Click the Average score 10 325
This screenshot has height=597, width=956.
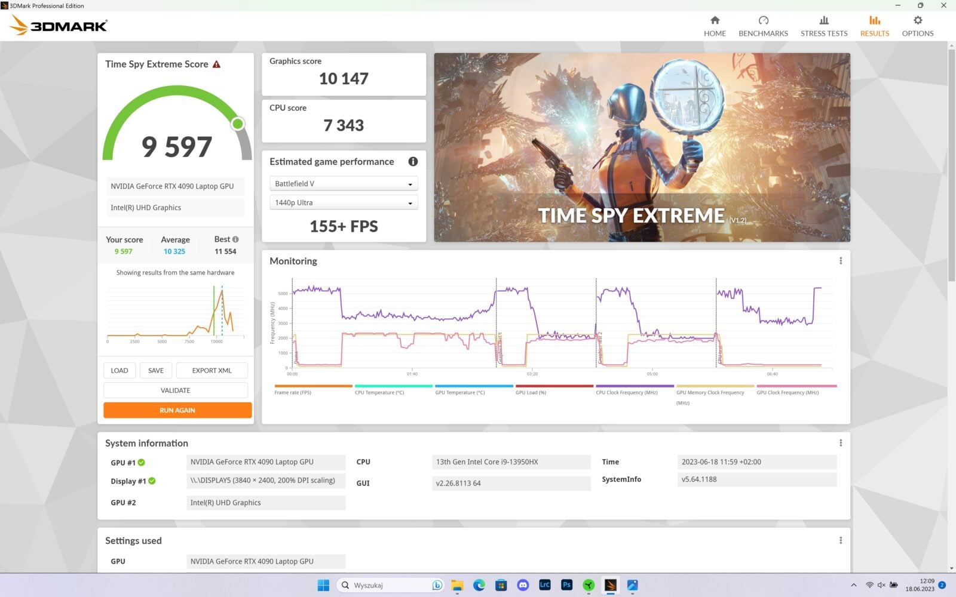point(174,251)
